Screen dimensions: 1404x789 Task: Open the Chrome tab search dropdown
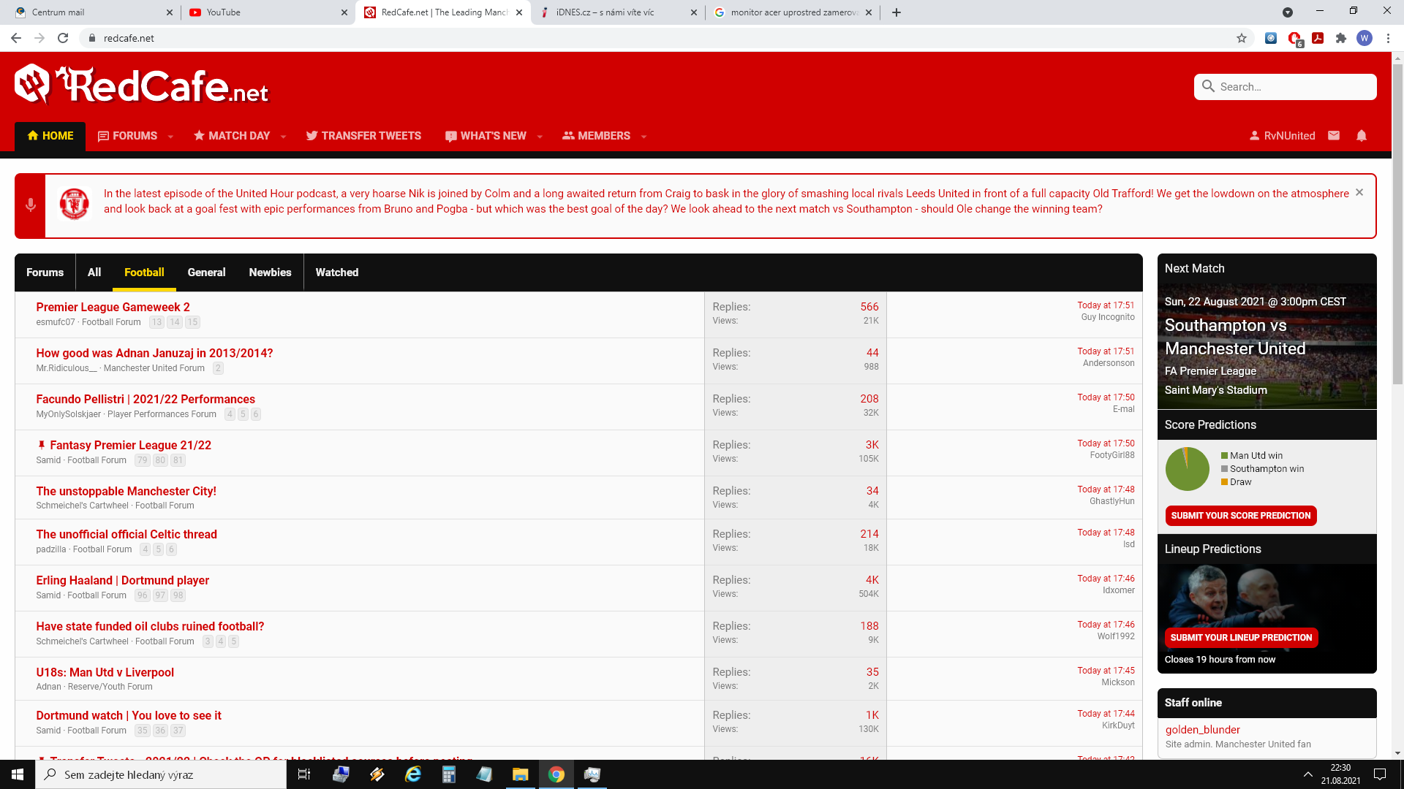click(1288, 12)
